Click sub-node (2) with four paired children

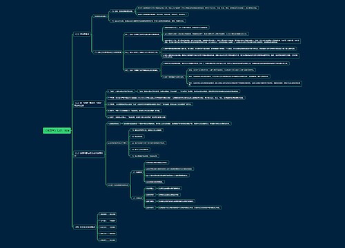pos(137,198)
